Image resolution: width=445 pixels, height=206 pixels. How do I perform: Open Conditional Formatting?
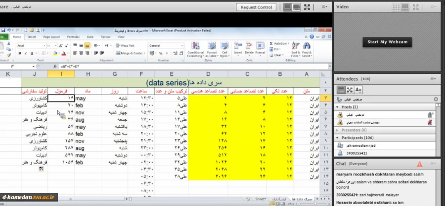click(x=195, y=50)
